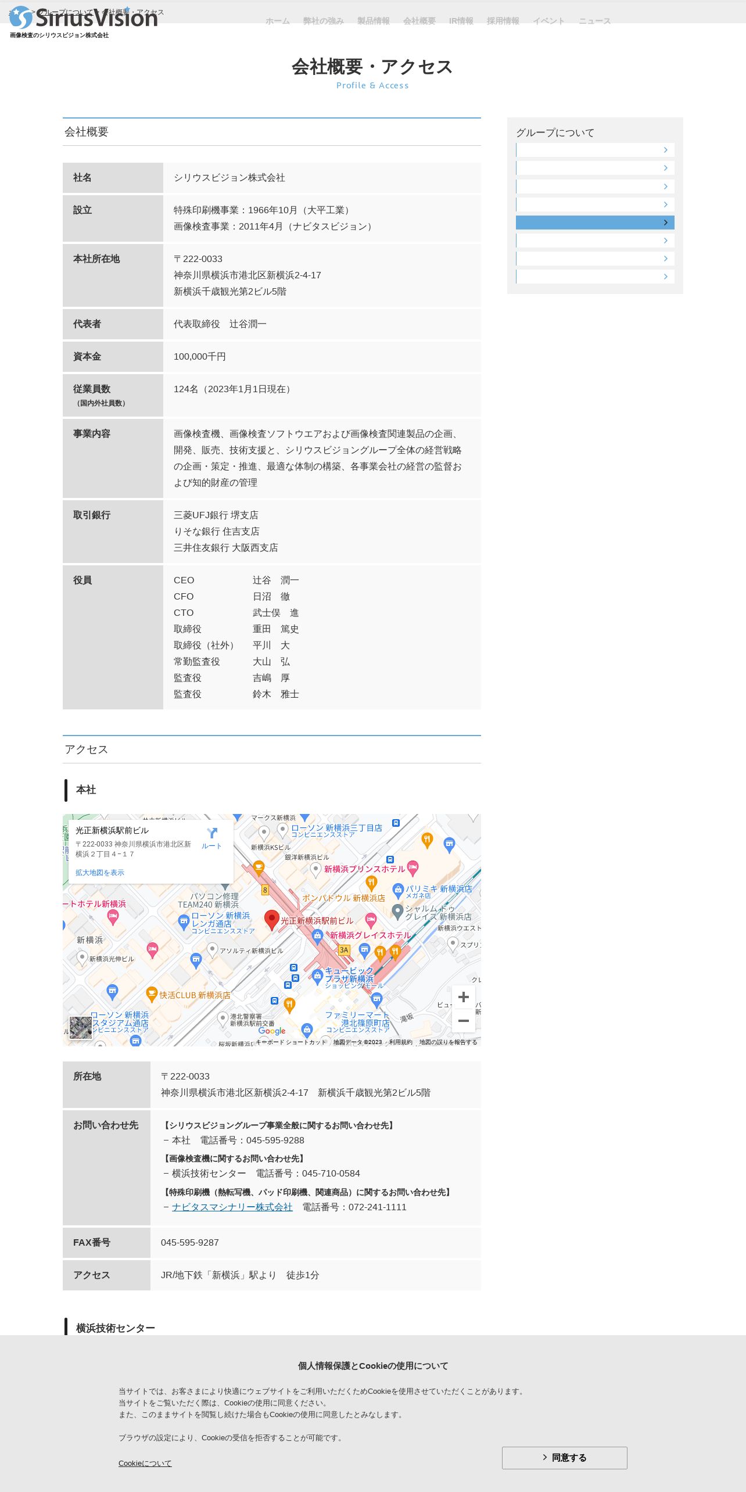Click ローソン 新横浜レンガ通店 store marker
The width and height of the screenshot is (746, 1492).
tap(184, 921)
